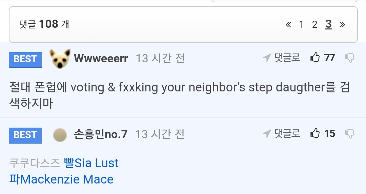Downvote the 손흥민no.7 comment
Image resolution: width=366 pixels, height=194 pixels.
(x=350, y=134)
